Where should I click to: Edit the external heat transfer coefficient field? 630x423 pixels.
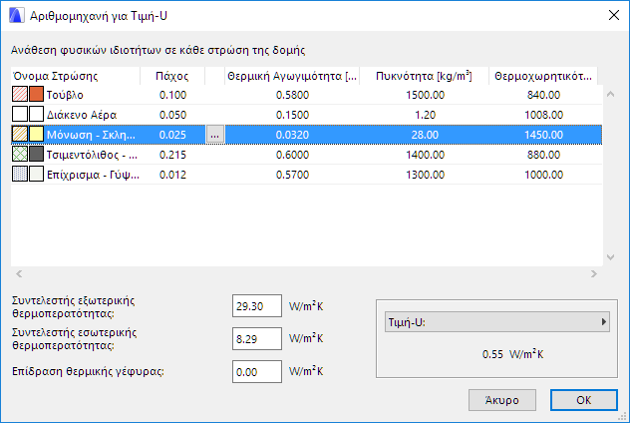[x=256, y=306]
